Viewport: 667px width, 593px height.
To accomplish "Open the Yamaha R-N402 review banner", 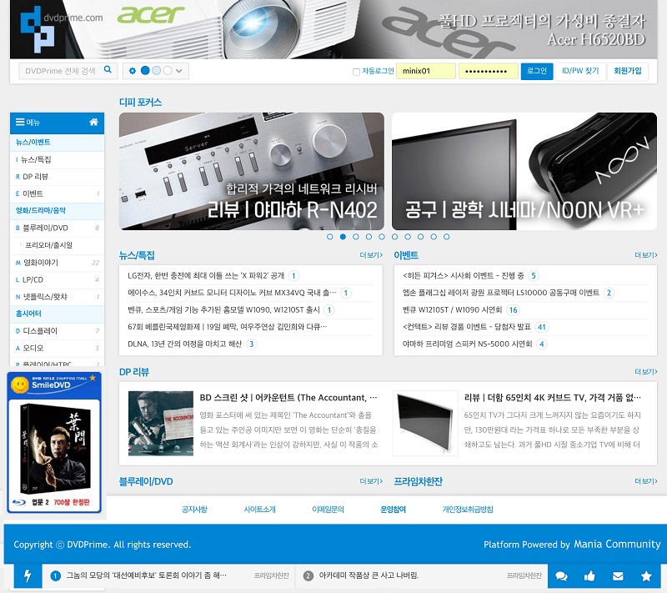I will click(252, 172).
